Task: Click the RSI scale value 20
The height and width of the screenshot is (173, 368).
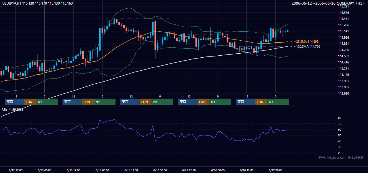Action: 340,153
